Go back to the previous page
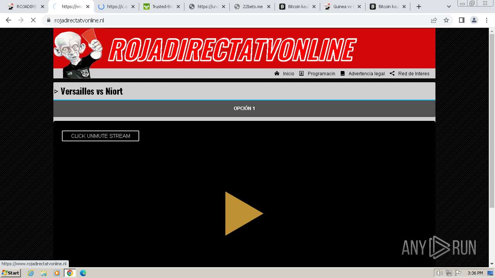 point(9,20)
